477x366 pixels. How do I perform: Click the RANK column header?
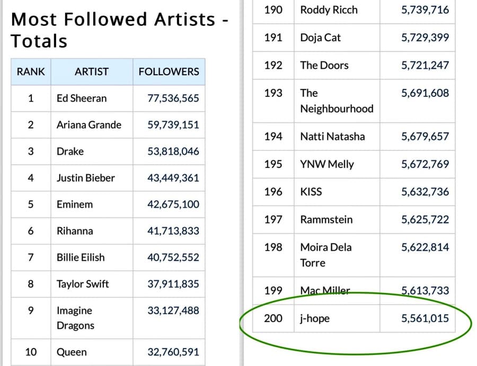(x=31, y=72)
